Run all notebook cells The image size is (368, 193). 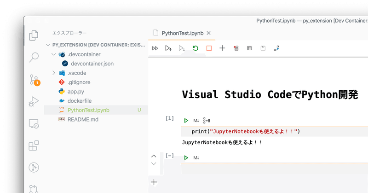155,48
